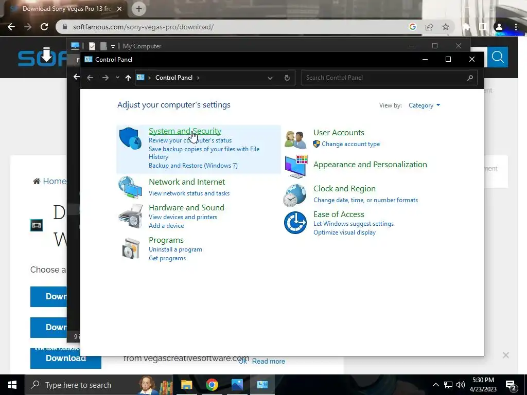Open File Explorer from taskbar
This screenshot has width=527, height=395.
186,385
